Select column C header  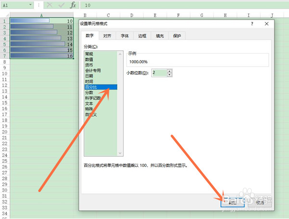pyautogui.click(x=108, y=15)
